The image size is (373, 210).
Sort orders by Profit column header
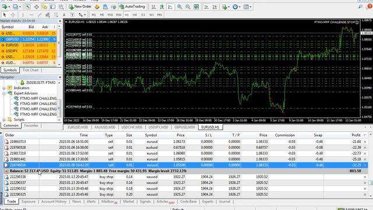[356, 135]
